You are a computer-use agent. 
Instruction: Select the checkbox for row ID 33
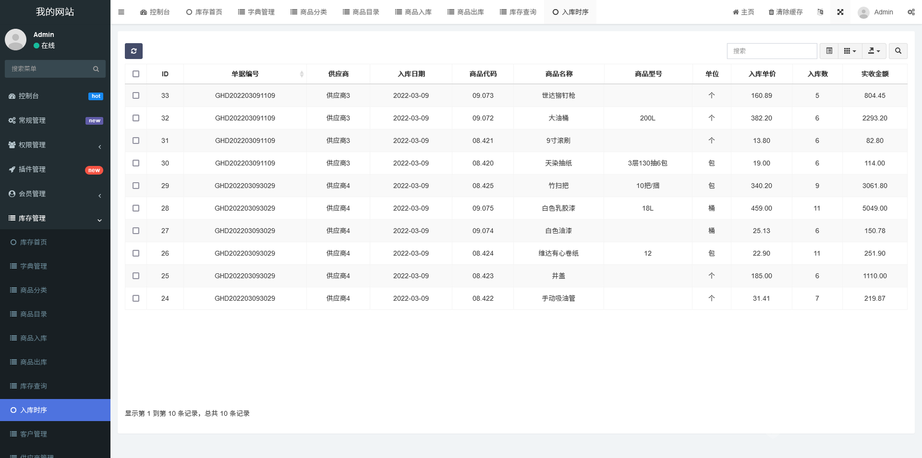point(136,95)
